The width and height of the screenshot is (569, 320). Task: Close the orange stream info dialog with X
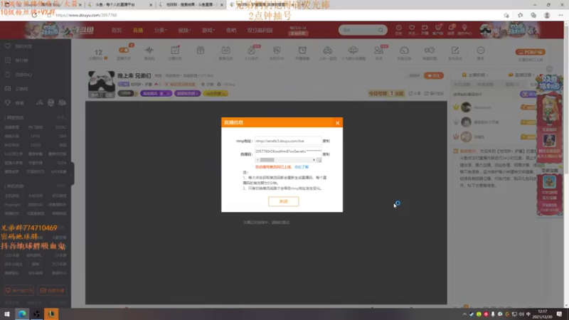point(337,123)
